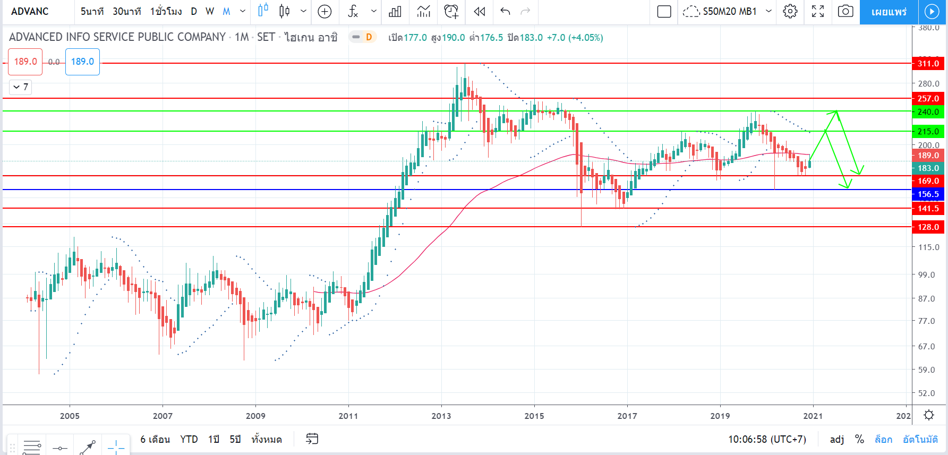Switch to the 5นาที timeframe

92,11
